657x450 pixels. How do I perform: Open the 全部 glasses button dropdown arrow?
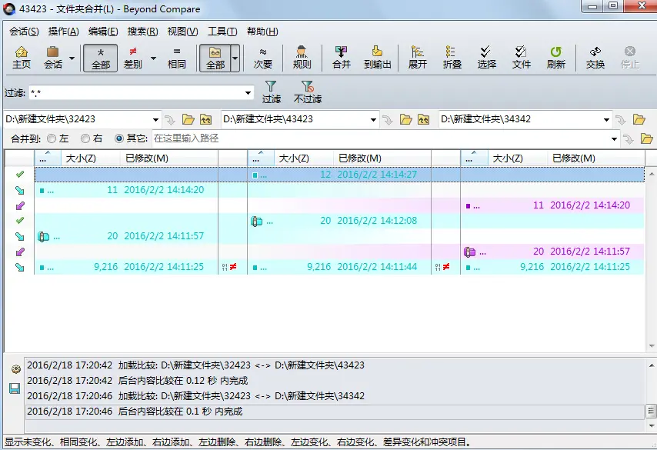click(235, 58)
